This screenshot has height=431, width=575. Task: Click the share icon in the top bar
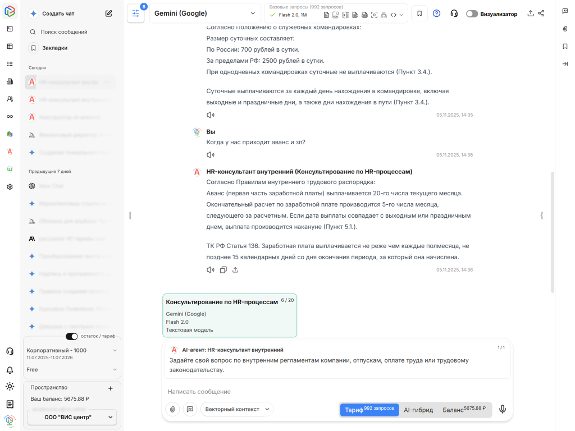[x=540, y=13]
